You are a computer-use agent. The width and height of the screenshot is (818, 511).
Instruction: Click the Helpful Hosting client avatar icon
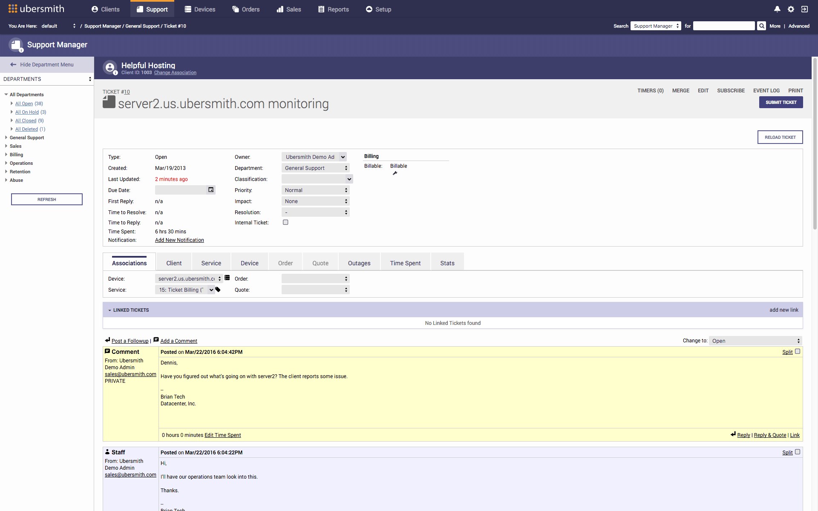110,67
